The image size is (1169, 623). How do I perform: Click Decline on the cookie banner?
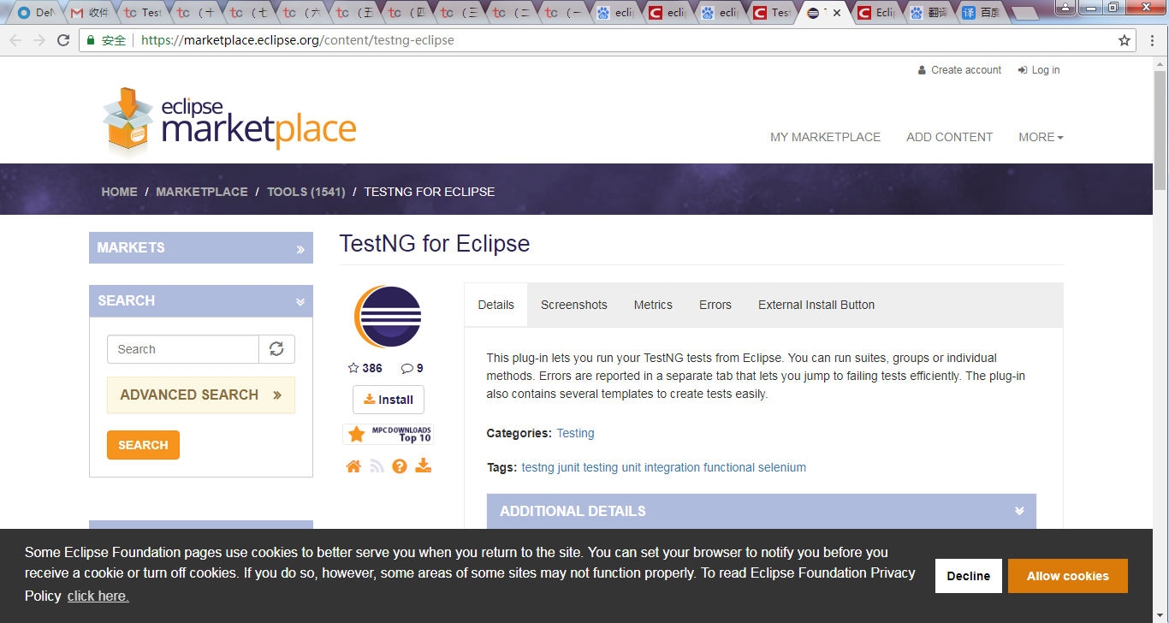click(969, 576)
